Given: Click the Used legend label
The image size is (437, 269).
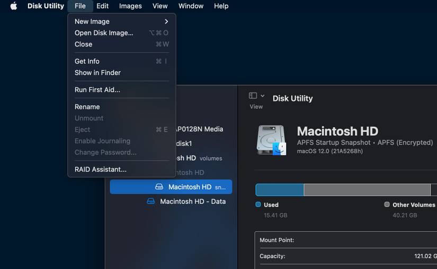Looking at the screenshot, I should pos(271,205).
